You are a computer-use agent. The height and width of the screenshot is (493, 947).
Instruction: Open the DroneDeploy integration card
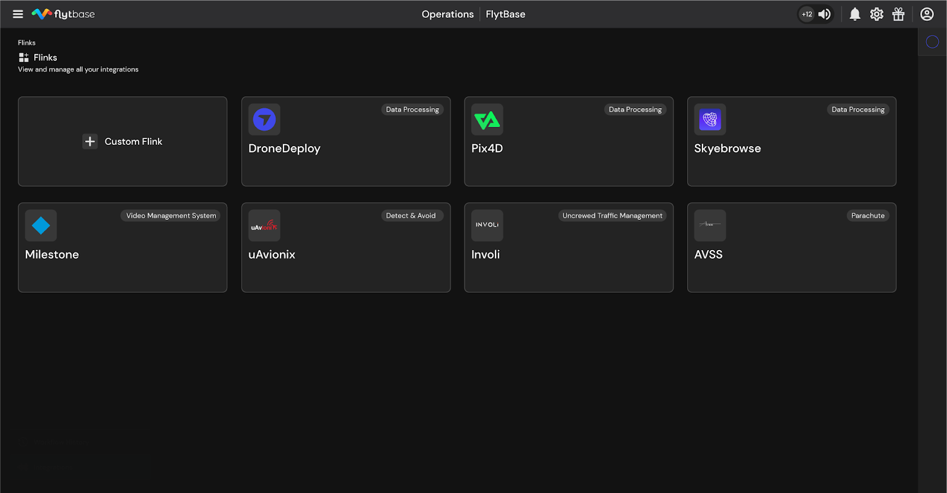click(x=346, y=141)
